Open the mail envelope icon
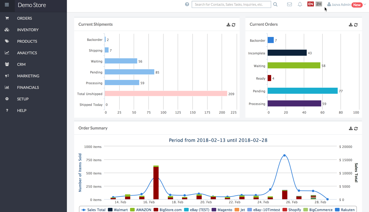This screenshot has height=212, width=369. pos(289,4)
